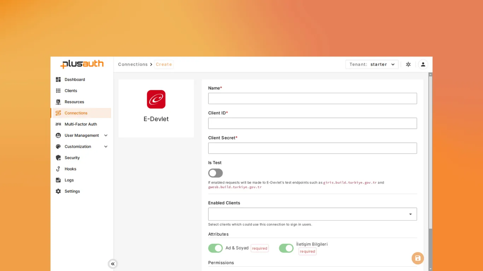
Task: Disable the Ad & Soyad attribute toggle
Action: pos(215,248)
